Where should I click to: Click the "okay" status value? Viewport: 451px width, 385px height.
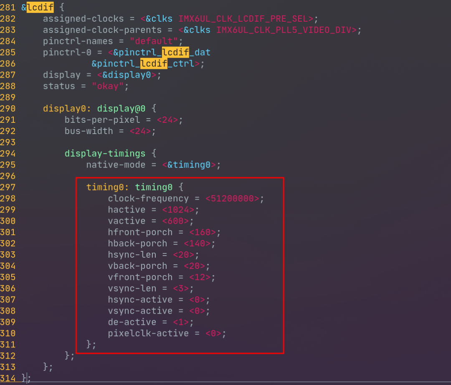(108, 86)
